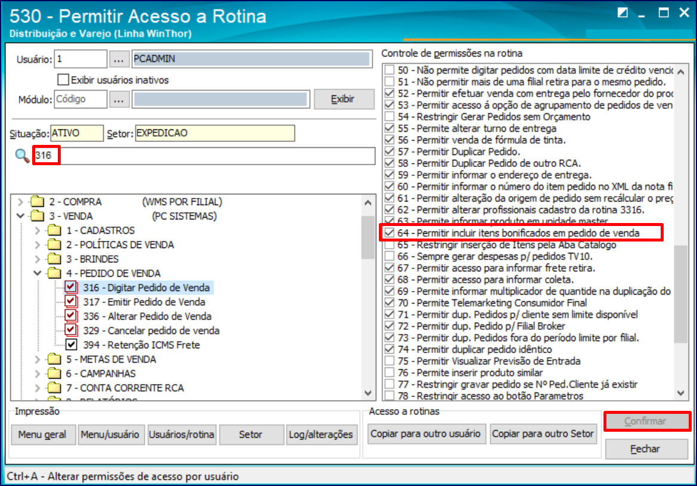
Task: Select the 317 - Emitir Pedido de Venda row
Action: [144, 302]
